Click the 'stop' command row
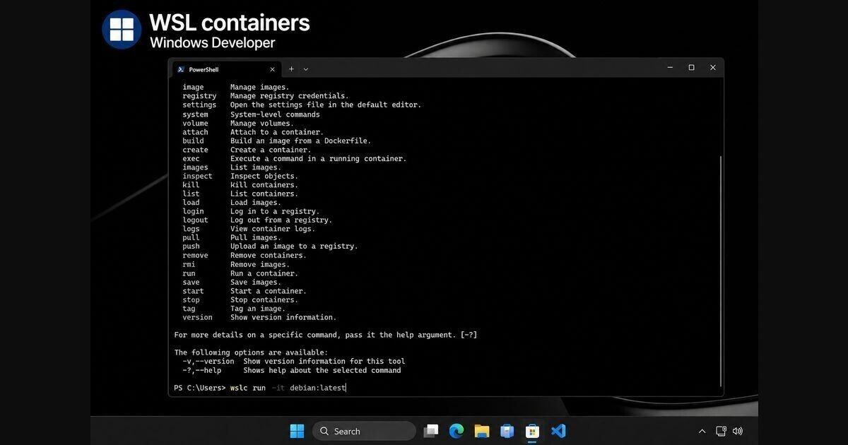The width and height of the screenshot is (848, 445). tap(240, 300)
